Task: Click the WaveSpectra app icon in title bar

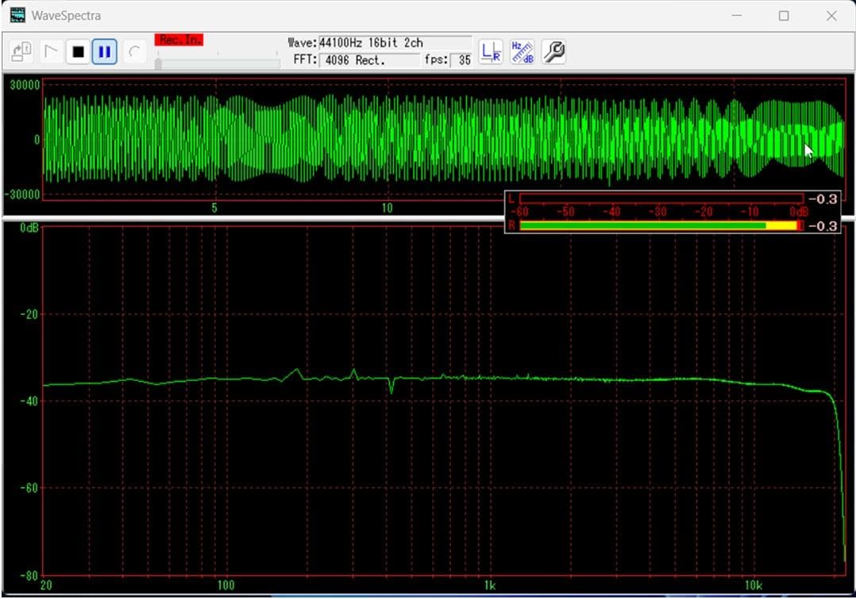Action: (17, 15)
